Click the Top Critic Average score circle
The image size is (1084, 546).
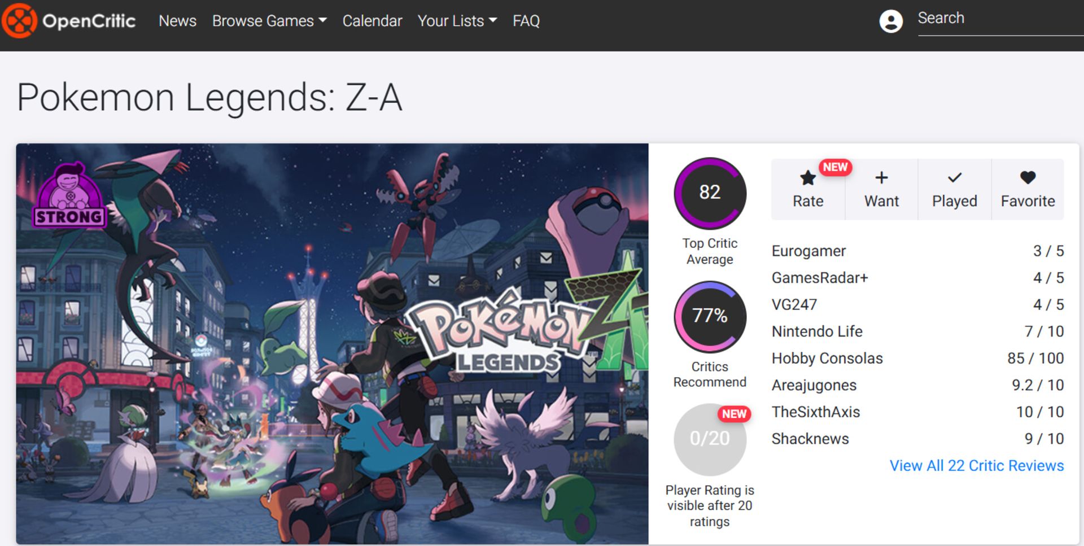pos(710,193)
